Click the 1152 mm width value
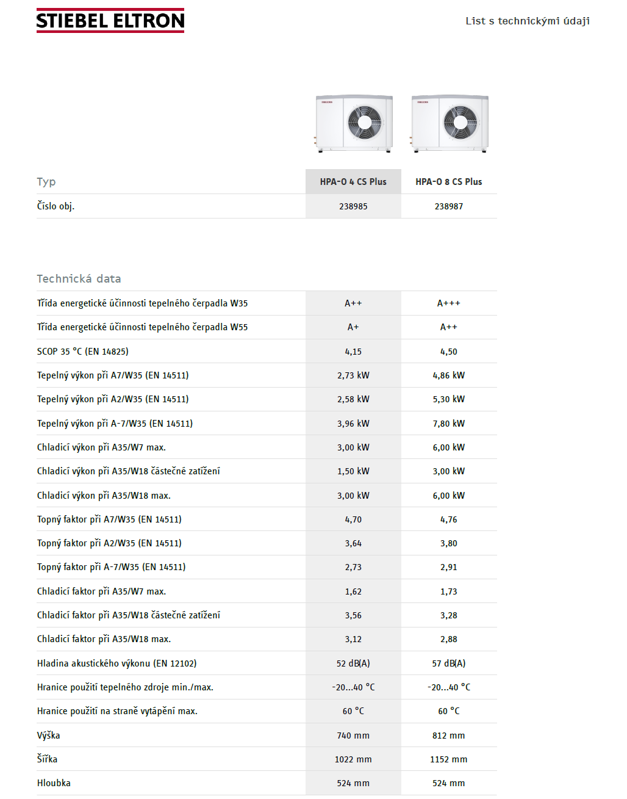The height and width of the screenshot is (799, 627). 449,759
